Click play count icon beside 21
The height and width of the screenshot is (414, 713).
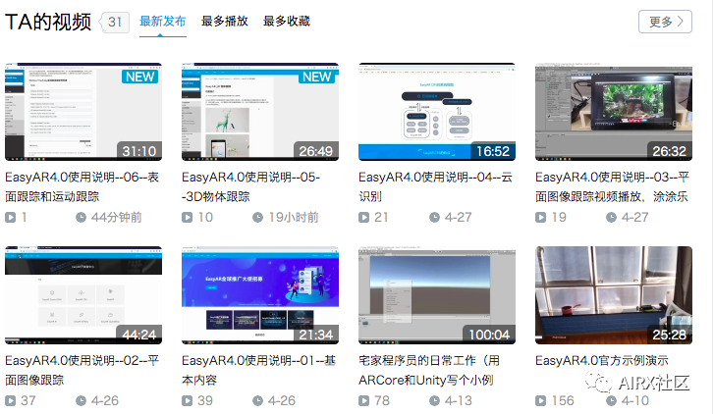tap(363, 218)
